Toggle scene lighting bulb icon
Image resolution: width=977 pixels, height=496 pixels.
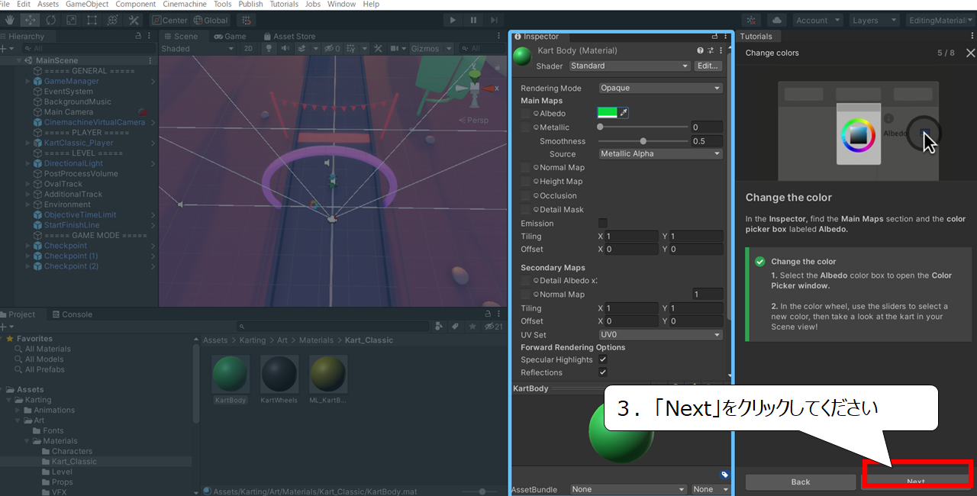click(269, 49)
